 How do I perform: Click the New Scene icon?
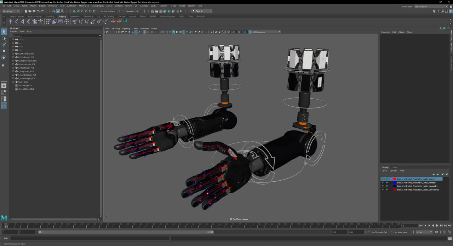[x=26, y=11]
